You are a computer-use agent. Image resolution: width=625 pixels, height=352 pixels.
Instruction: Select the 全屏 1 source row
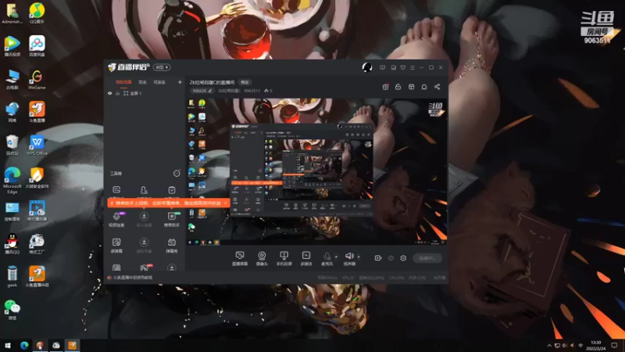pos(145,93)
